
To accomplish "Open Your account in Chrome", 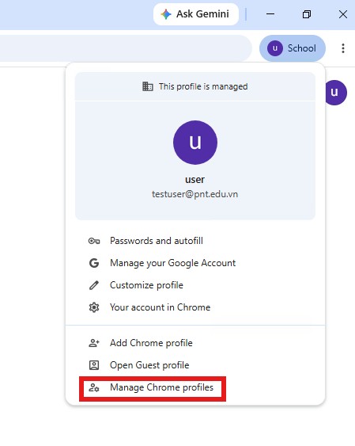I will [195, 307].
